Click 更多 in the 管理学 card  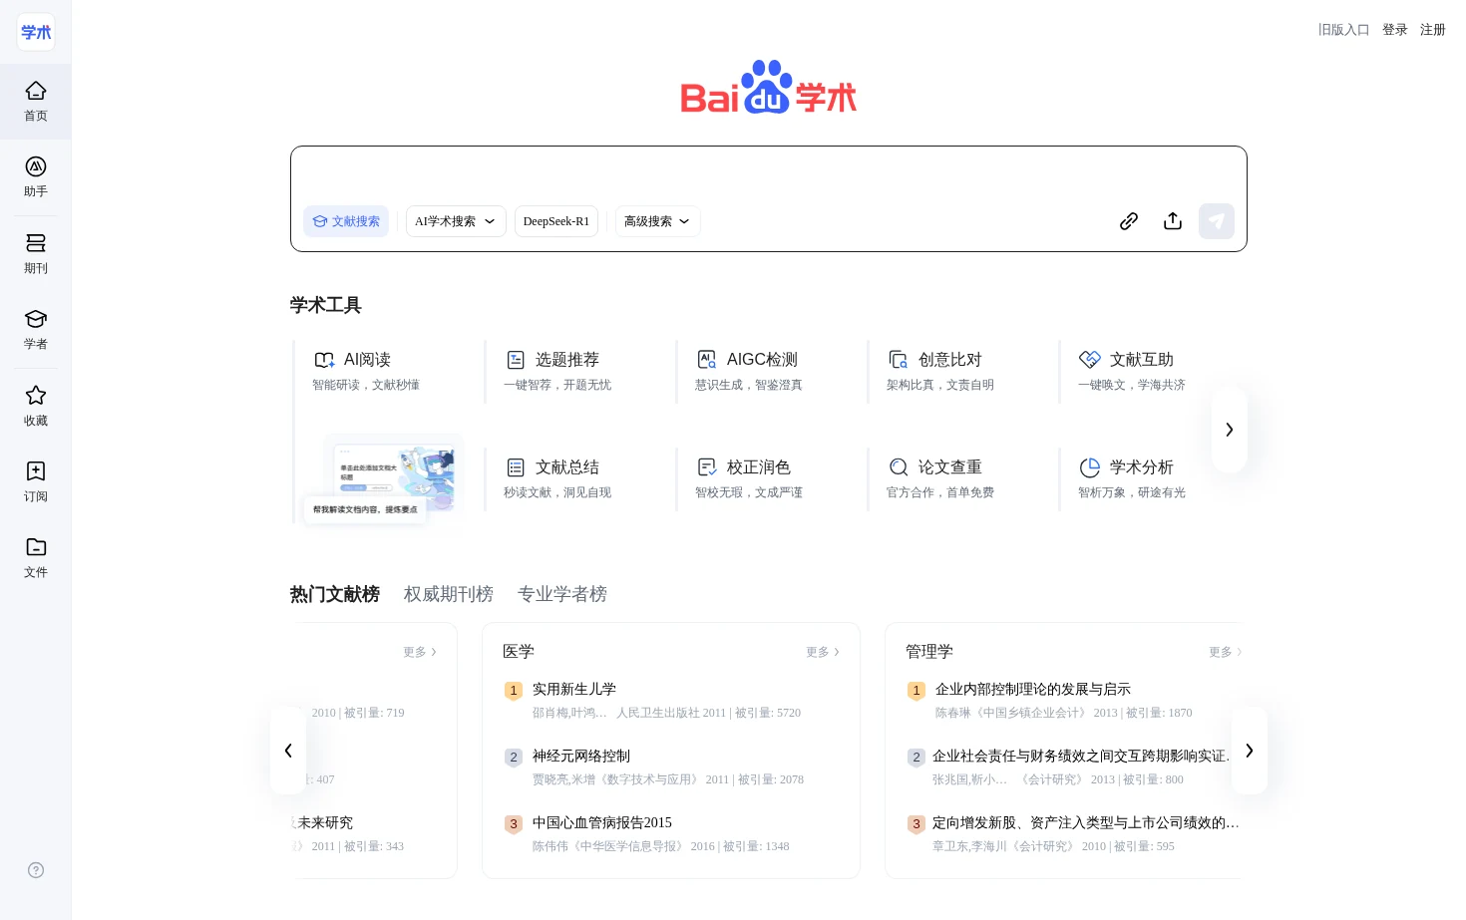click(1226, 652)
